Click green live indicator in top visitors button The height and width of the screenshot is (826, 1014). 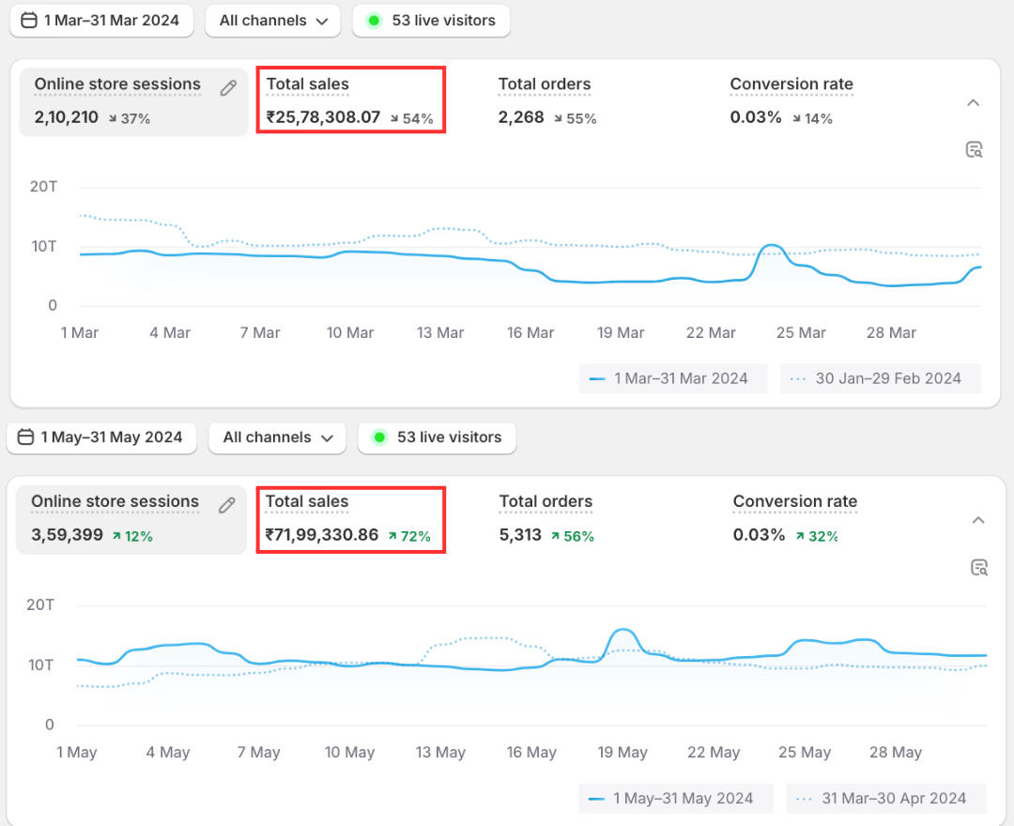coord(374,21)
